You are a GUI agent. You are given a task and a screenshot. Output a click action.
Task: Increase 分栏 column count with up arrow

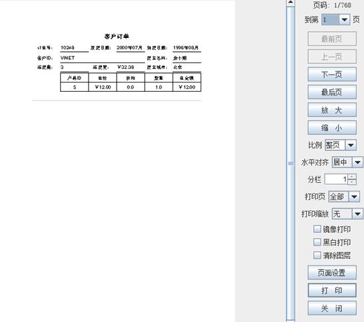[x=352, y=176]
